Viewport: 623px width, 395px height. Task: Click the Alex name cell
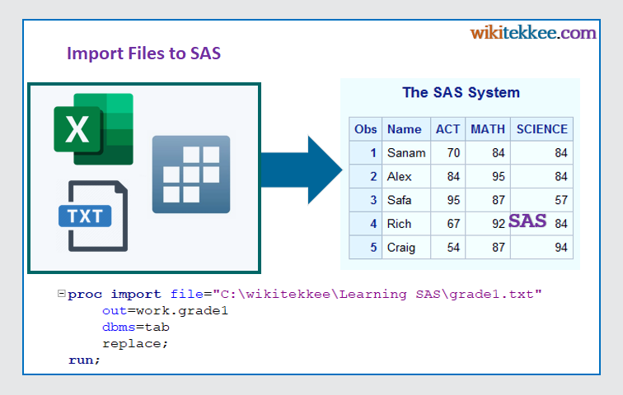coord(399,176)
